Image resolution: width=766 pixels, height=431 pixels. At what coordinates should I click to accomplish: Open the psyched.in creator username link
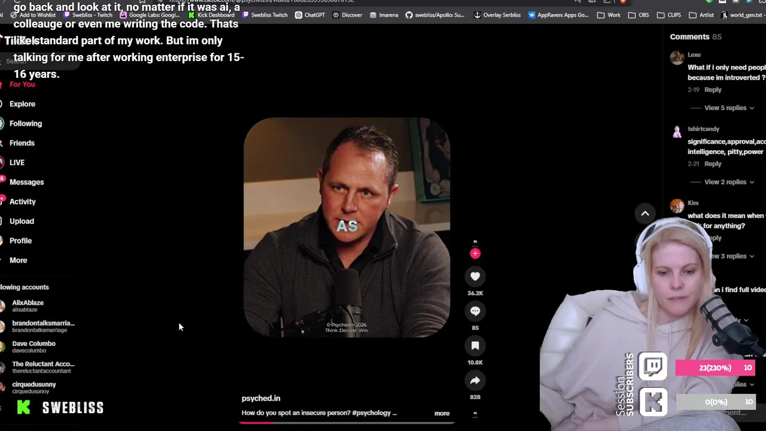click(x=261, y=399)
